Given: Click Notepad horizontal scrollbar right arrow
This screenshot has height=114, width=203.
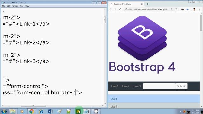Looking at the screenshot, I should 102,106.
